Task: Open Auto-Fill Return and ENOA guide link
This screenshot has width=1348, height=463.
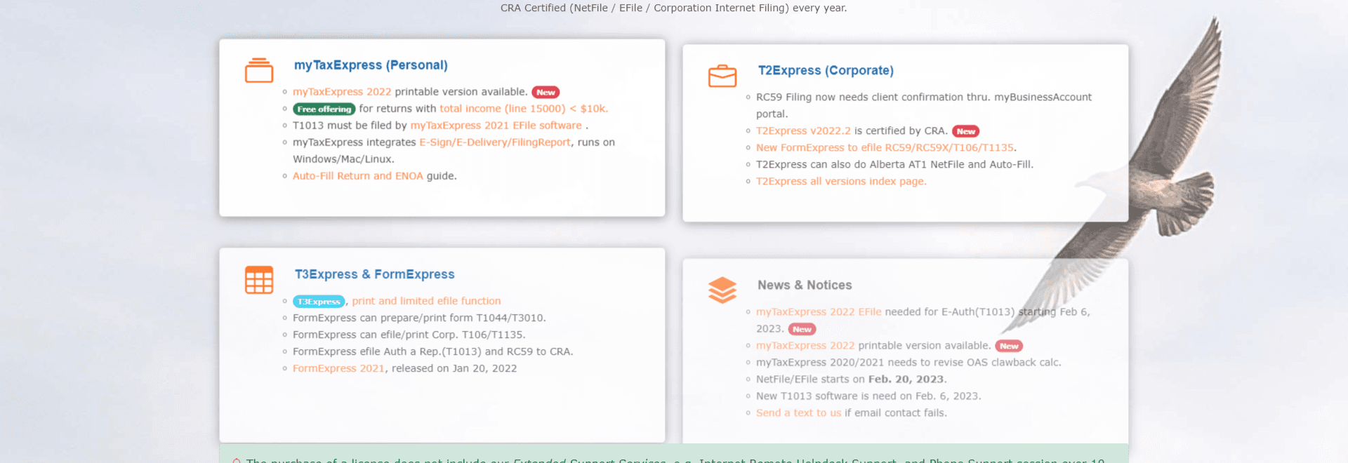Action: pos(358,176)
